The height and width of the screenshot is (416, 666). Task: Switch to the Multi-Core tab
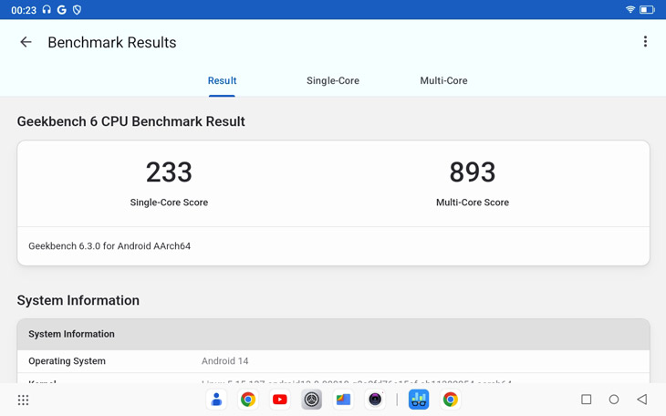[x=443, y=80]
